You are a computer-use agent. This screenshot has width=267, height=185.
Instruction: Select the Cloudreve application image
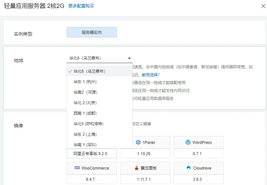pyautogui.click(x=199, y=168)
